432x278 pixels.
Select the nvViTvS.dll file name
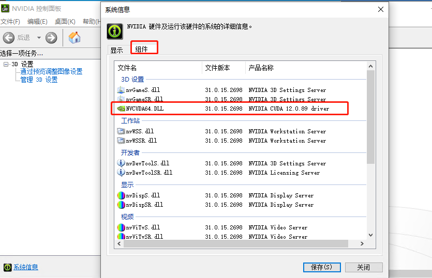pos(143,227)
